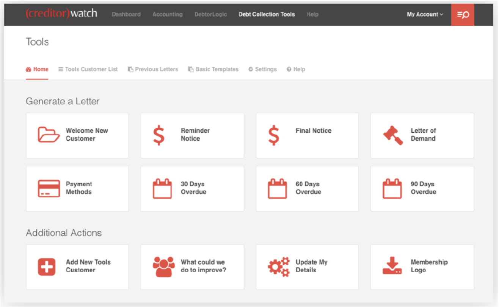The width and height of the screenshot is (499, 307).
Task: Click the Welcome New Customer label
Action: point(87,135)
